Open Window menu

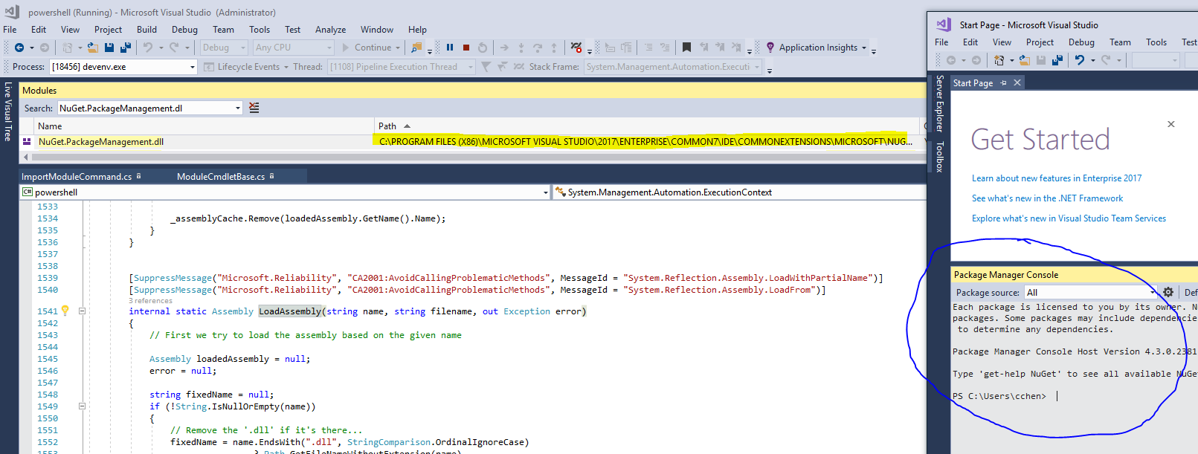click(x=377, y=30)
